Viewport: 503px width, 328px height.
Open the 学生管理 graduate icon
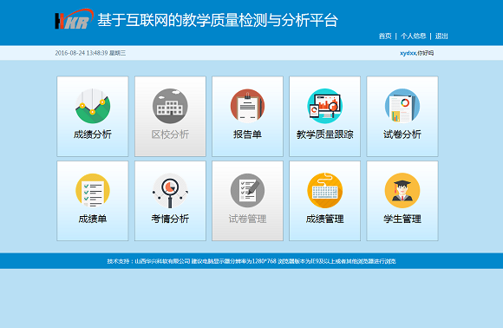coord(402,191)
